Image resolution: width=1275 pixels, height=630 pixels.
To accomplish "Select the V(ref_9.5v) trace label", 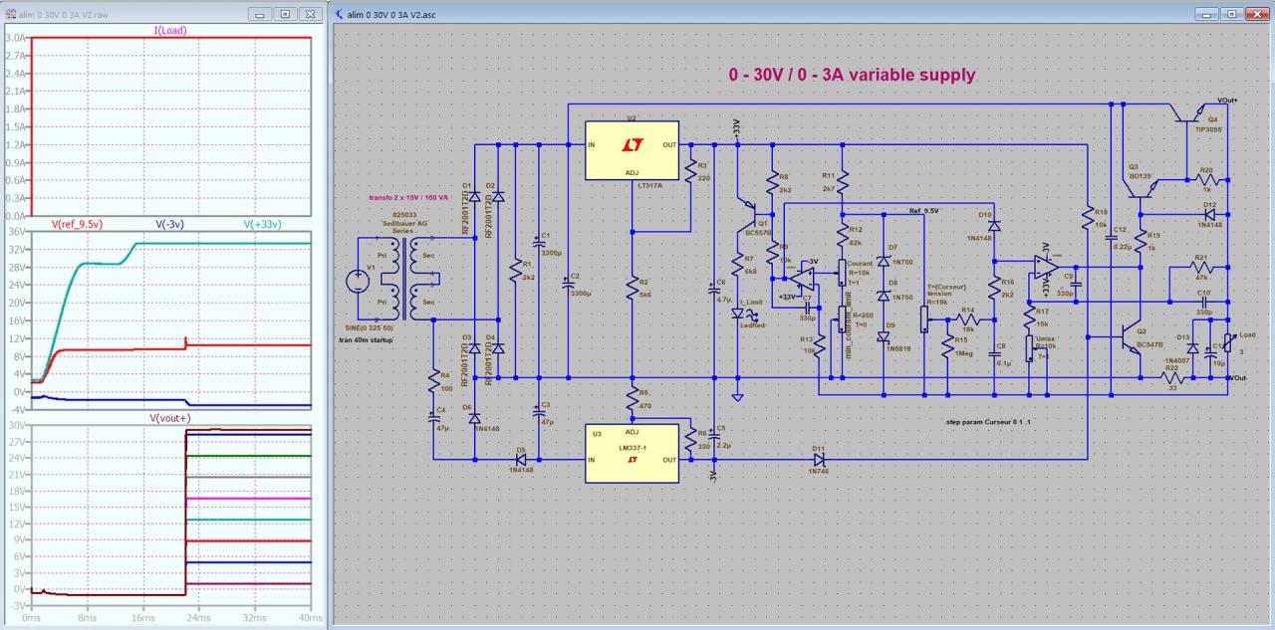I will click(77, 224).
